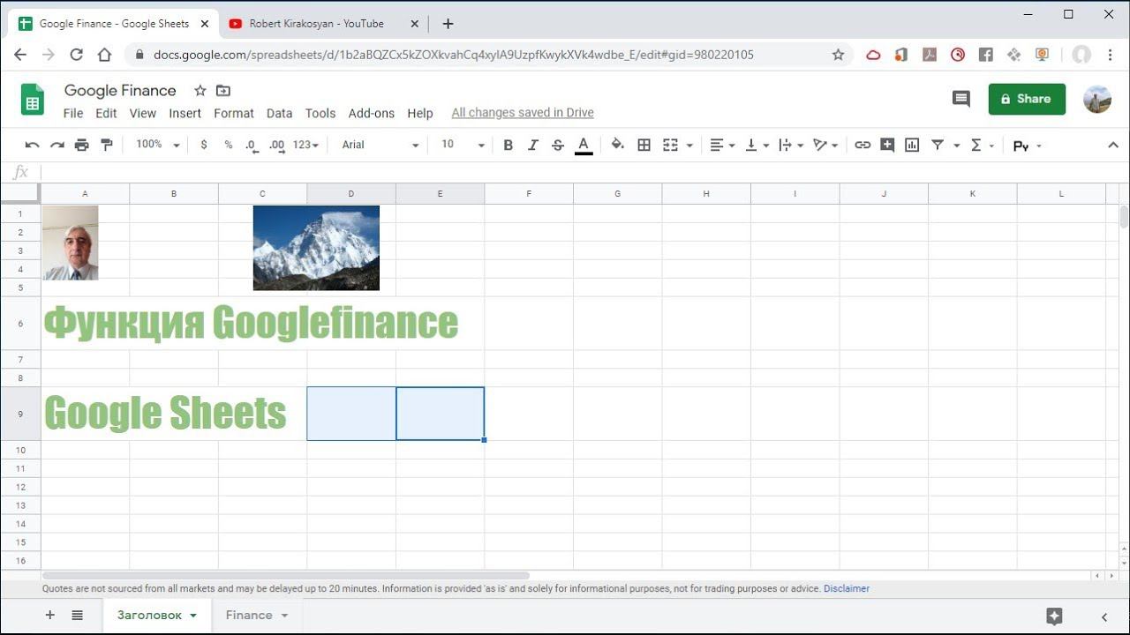Open the All Sheets list icon
The width and height of the screenshot is (1130, 635).
click(x=78, y=616)
